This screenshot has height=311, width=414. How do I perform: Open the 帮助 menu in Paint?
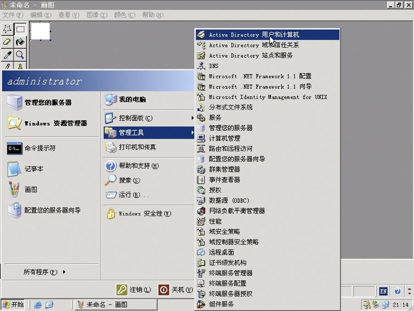pyautogui.click(x=153, y=15)
